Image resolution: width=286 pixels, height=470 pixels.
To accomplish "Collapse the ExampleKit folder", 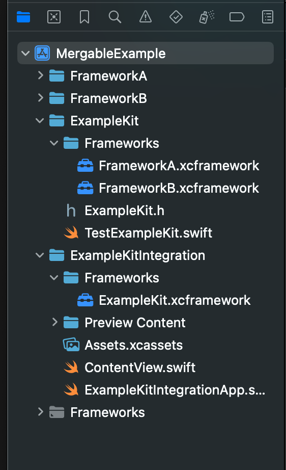I will (x=40, y=121).
